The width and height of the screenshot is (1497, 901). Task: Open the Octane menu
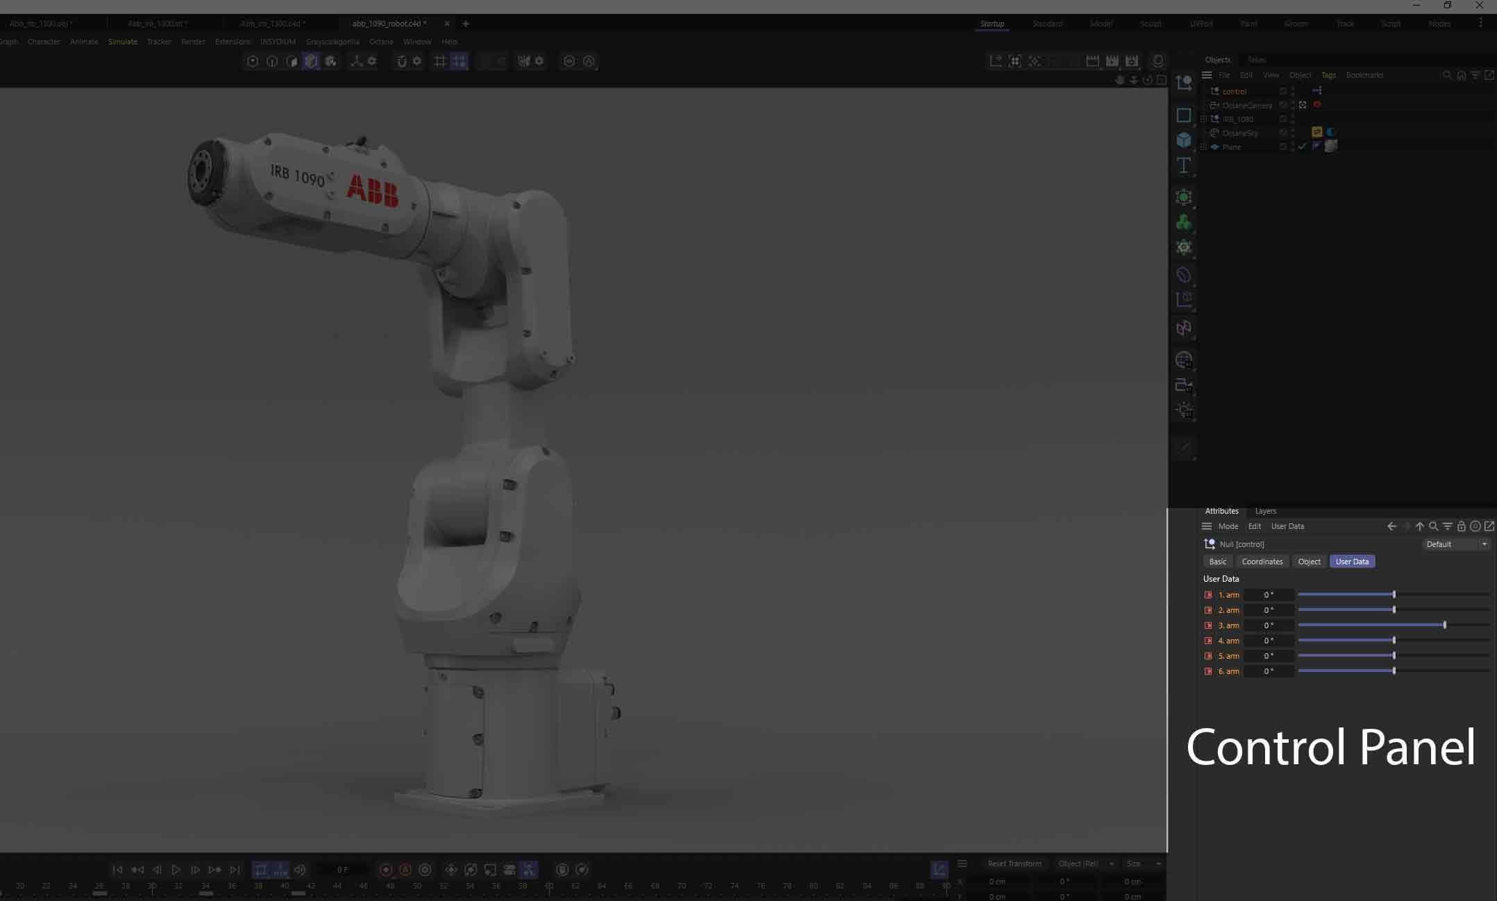pyautogui.click(x=381, y=42)
